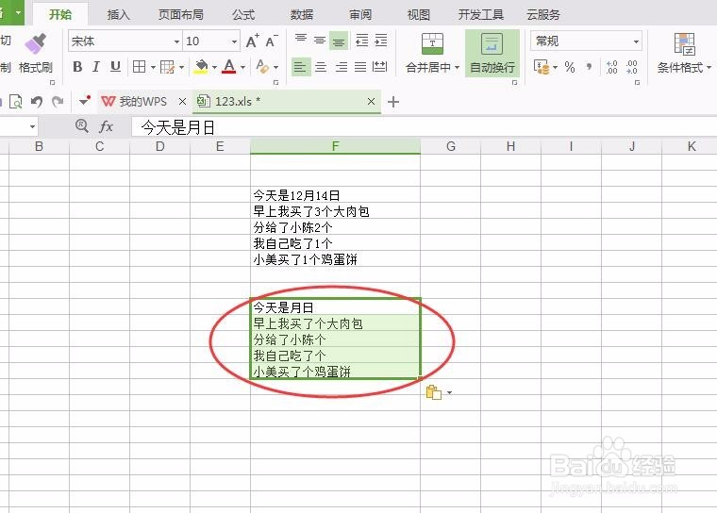Viewport: 717px width, 513px height.
Task: Select column F header
Action: coord(335,146)
